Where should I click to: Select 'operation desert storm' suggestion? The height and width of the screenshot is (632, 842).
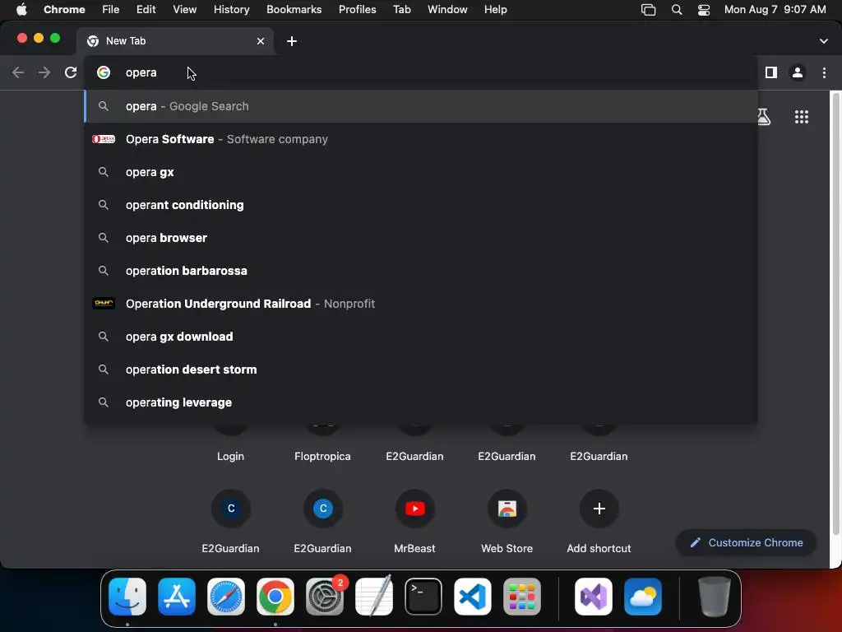(x=421, y=369)
